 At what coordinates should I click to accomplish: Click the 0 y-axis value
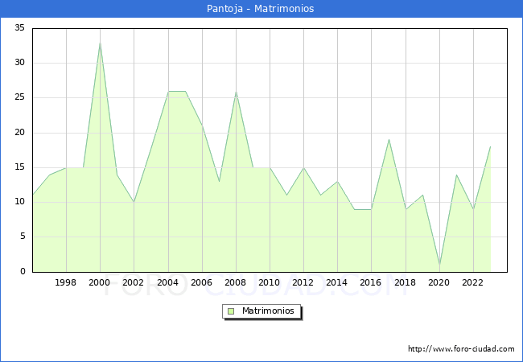pos(23,271)
